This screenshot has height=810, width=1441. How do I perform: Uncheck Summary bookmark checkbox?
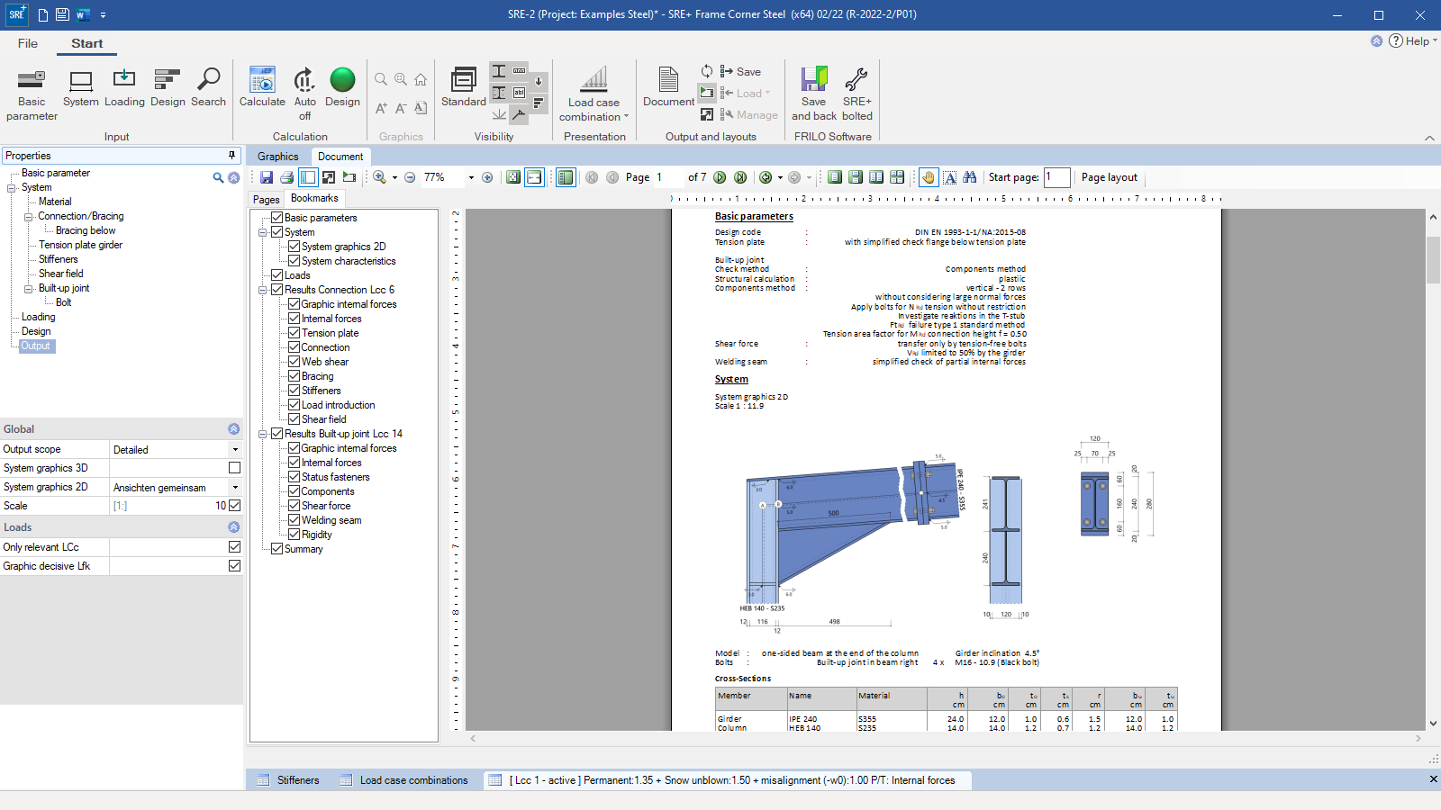click(x=277, y=549)
